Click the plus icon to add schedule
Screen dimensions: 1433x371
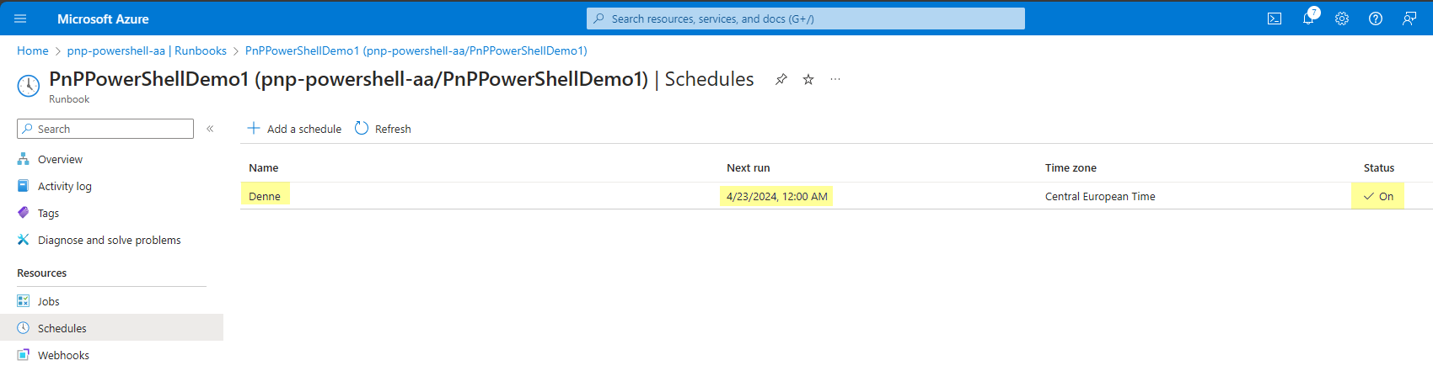pos(254,128)
